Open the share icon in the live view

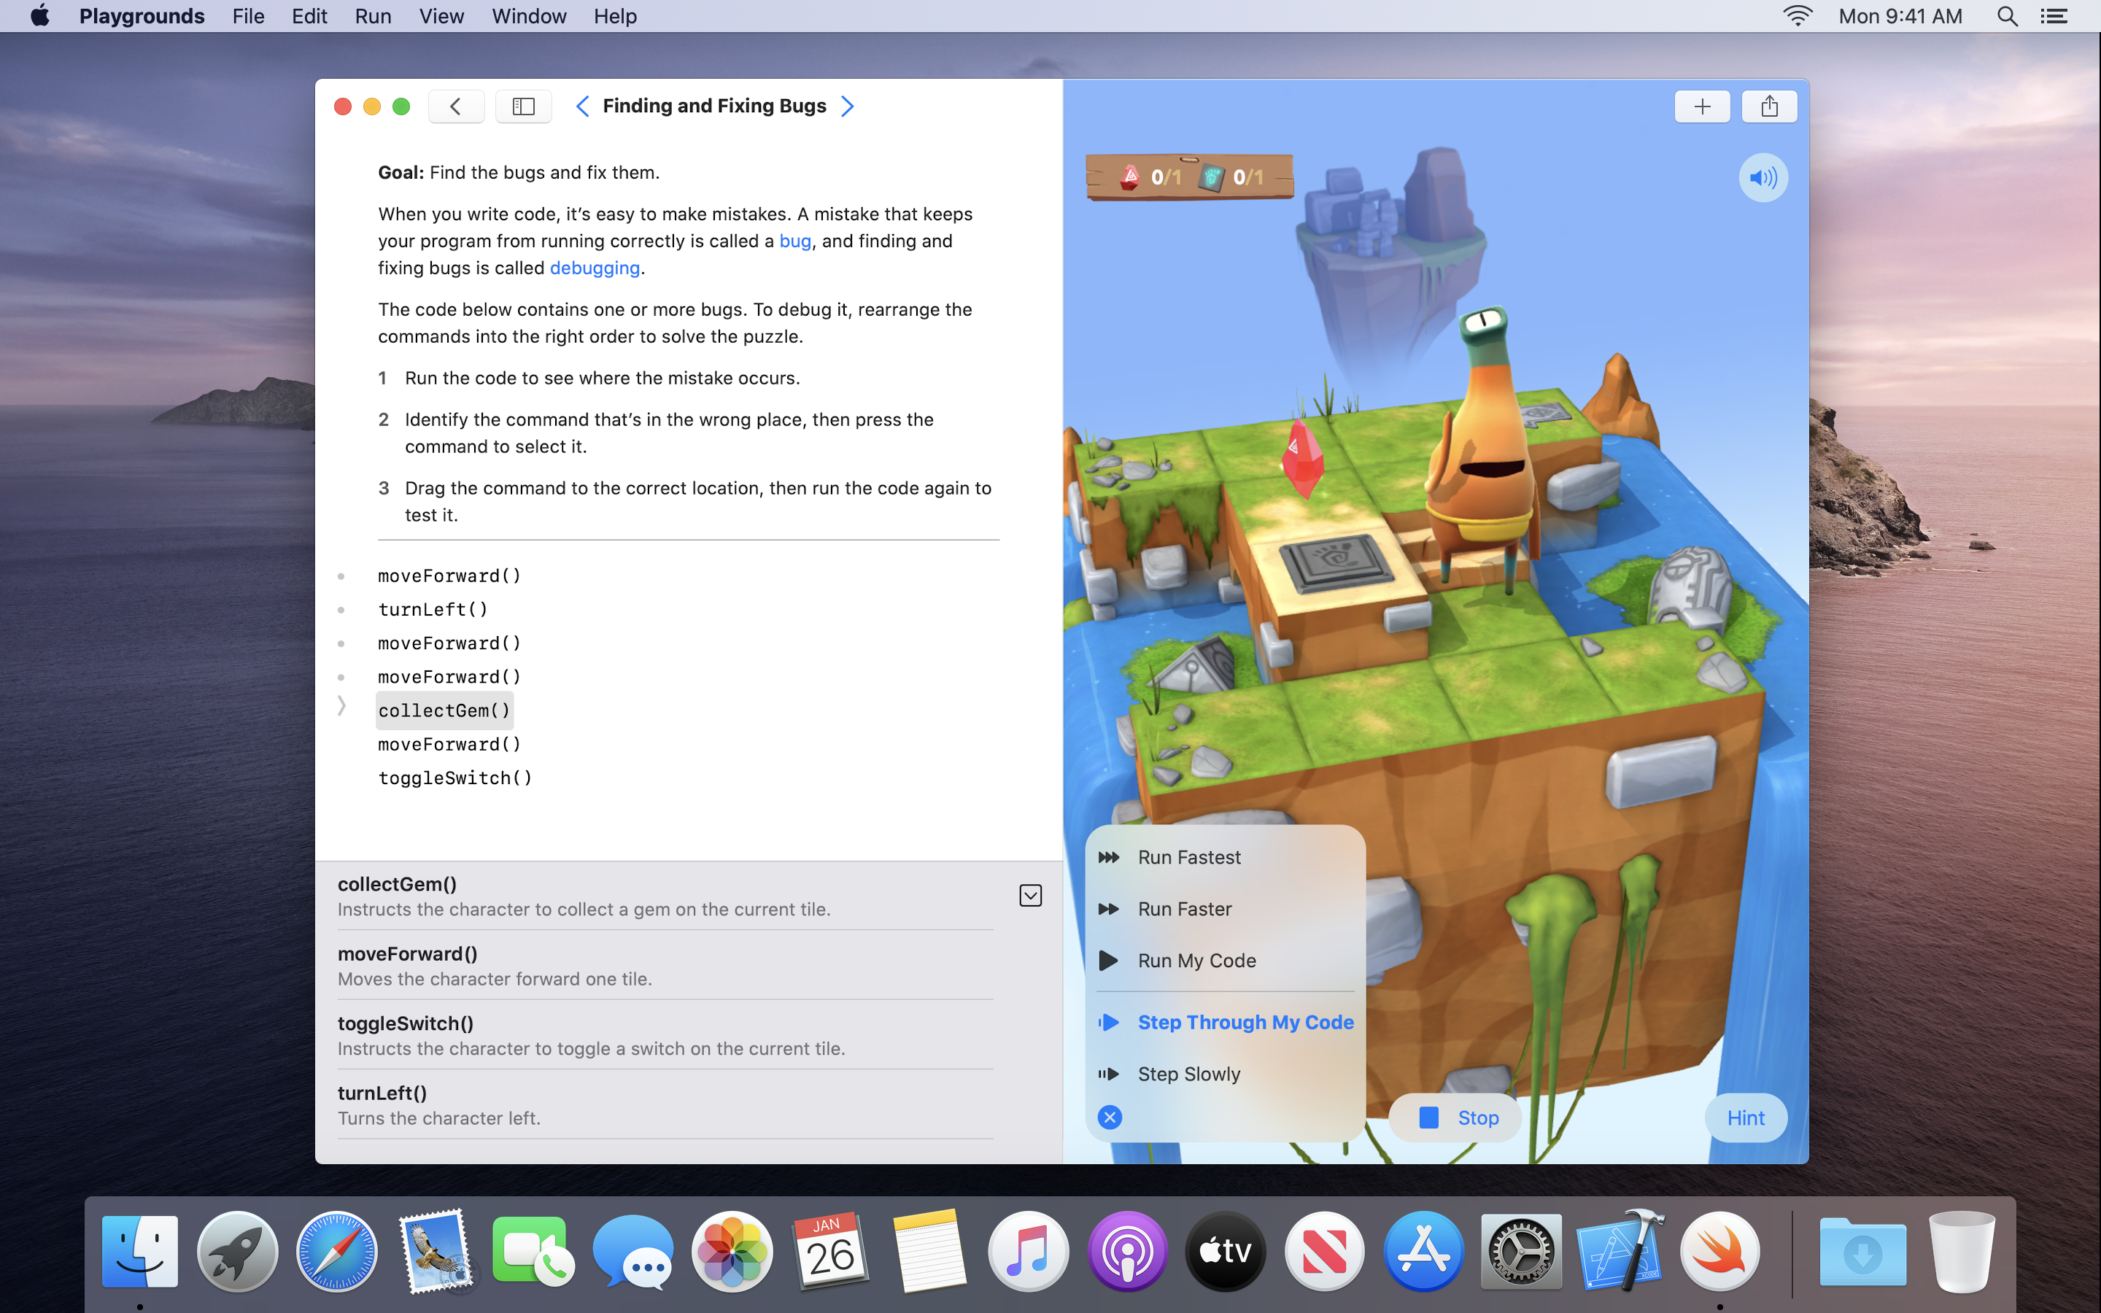[1769, 106]
